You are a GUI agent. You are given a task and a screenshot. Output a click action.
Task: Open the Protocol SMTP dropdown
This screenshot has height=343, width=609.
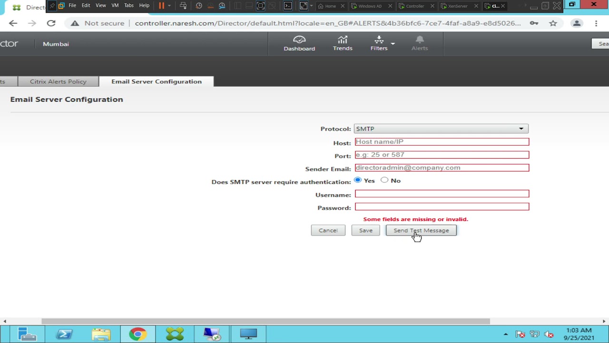point(441,129)
